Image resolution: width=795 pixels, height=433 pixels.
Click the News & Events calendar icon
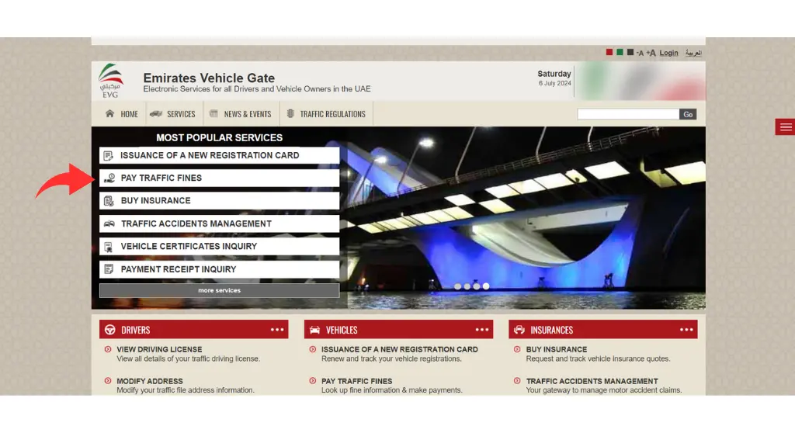(x=214, y=113)
